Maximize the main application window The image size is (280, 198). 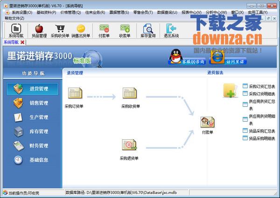coord(262,6)
